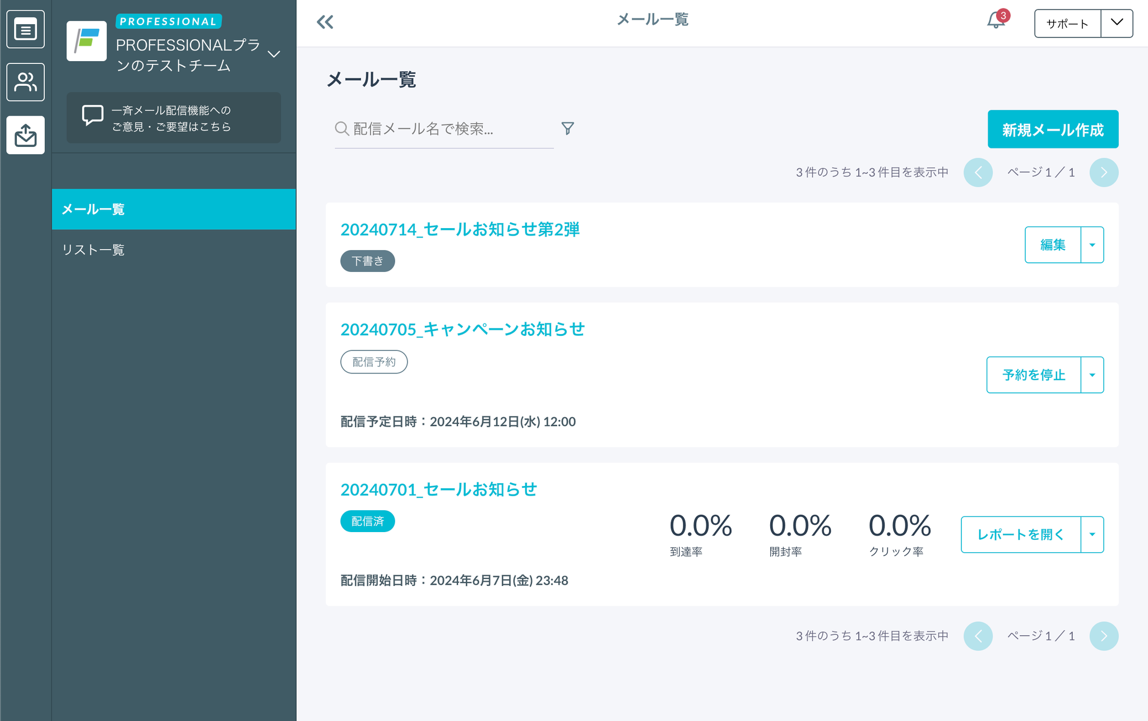Select メール一覧 in the side menu
This screenshot has width=1148, height=721.
tap(93, 209)
